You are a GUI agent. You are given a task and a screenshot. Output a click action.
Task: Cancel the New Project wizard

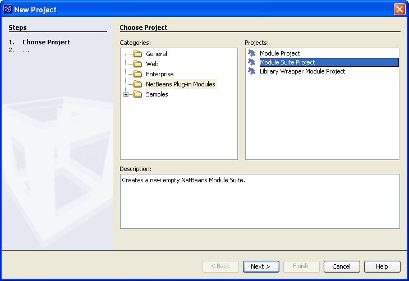(342, 266)
